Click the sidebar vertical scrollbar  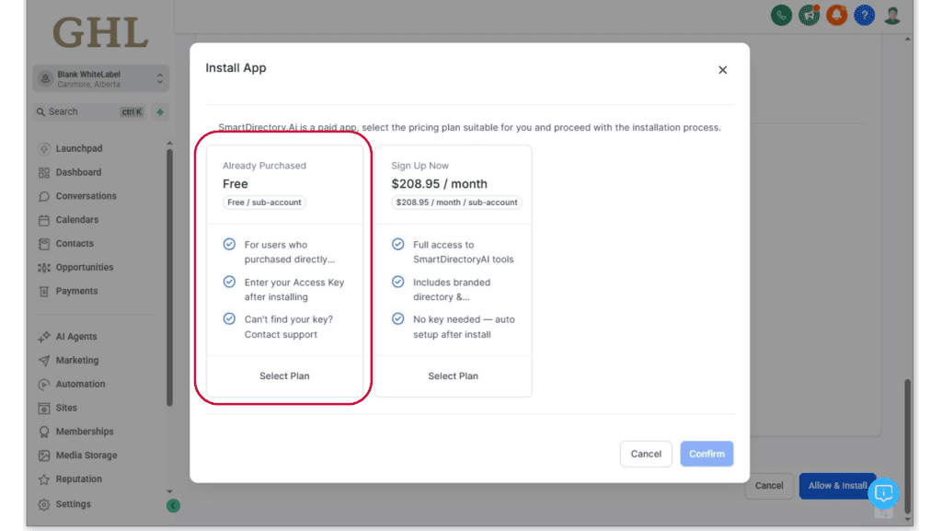(x=169, y=276)
